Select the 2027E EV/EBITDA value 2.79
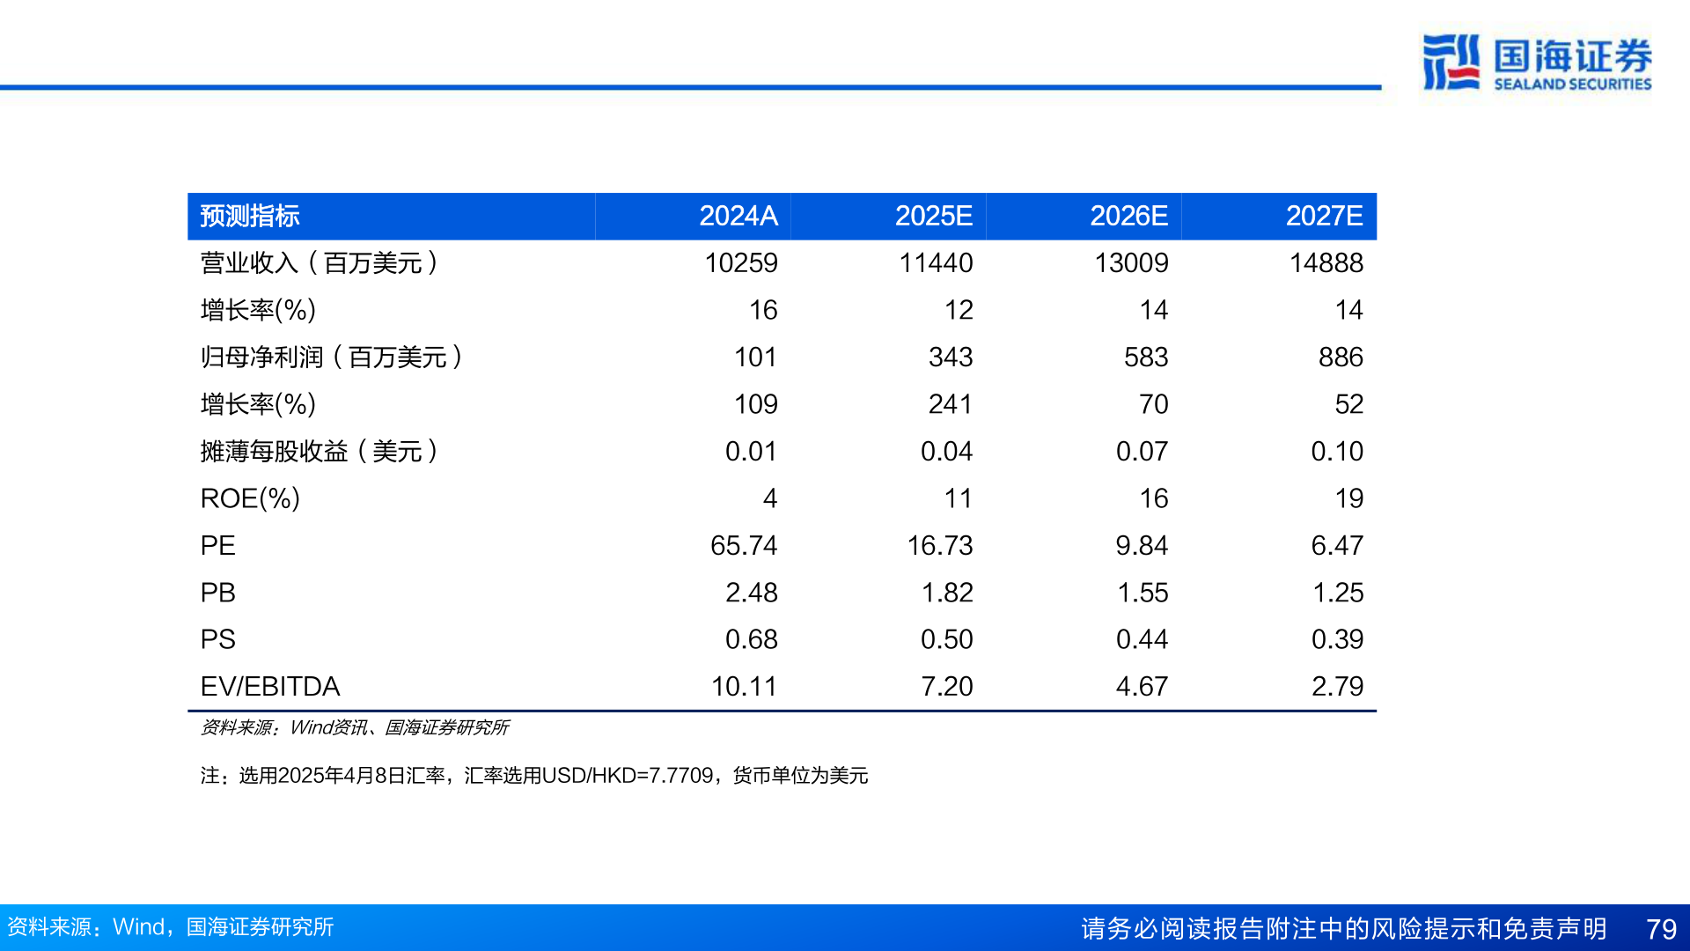1690x951 pixels. 1336,686
